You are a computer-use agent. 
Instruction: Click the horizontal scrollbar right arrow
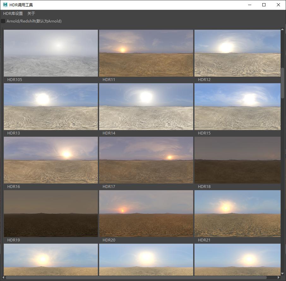[278, 278]
